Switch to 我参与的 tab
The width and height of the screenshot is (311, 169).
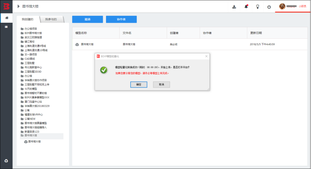pos(51,19)
